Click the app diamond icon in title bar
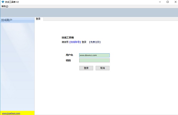178x115 pixels. click(x=3, y=2)
